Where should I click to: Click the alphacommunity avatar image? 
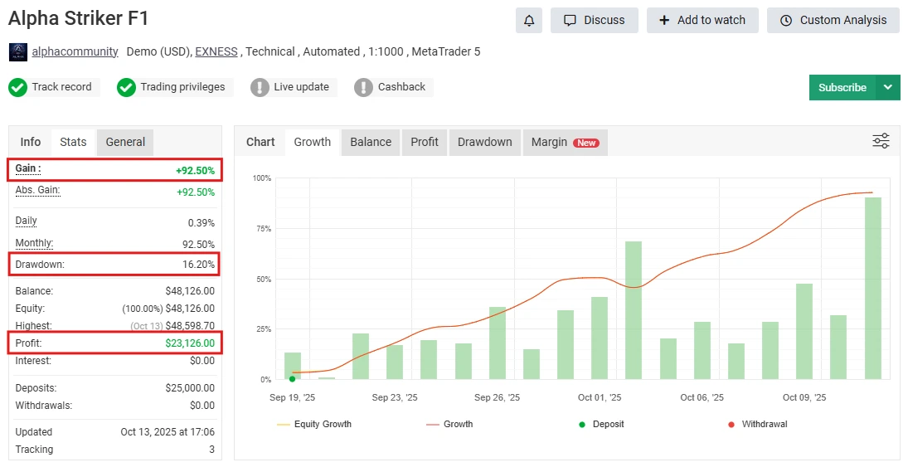[18, 52]
